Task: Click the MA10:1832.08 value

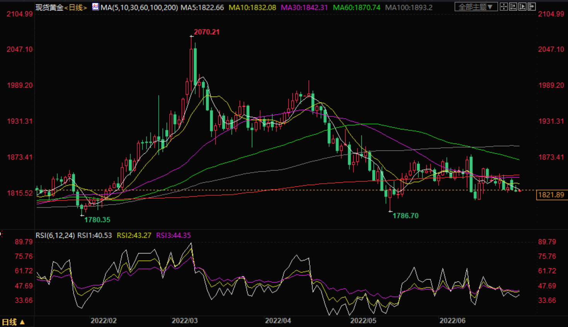Action: (252, 7)
